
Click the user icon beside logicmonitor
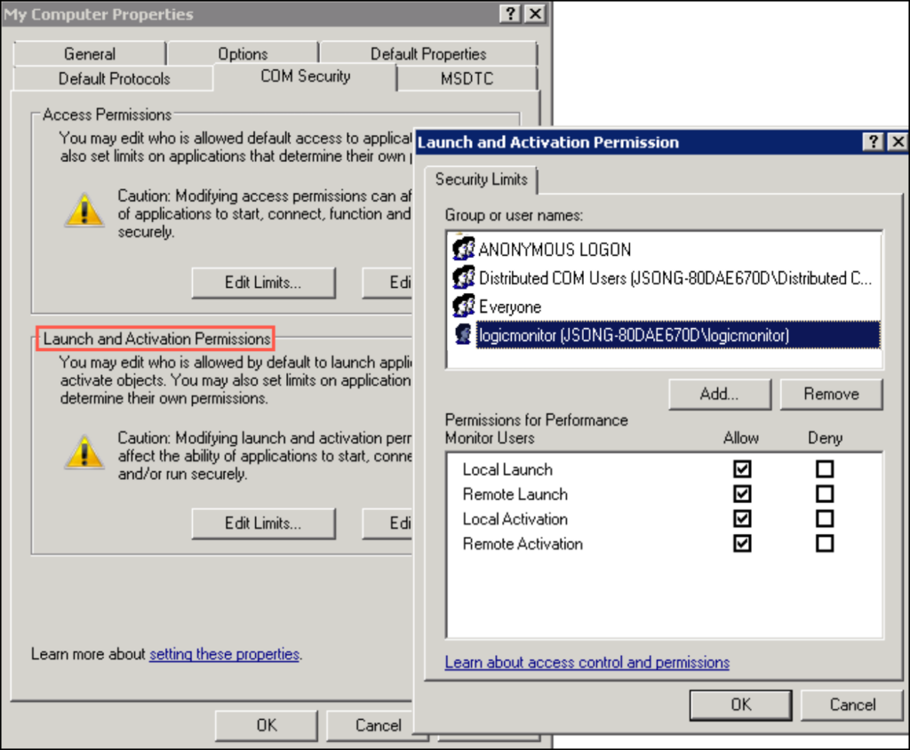464,335
